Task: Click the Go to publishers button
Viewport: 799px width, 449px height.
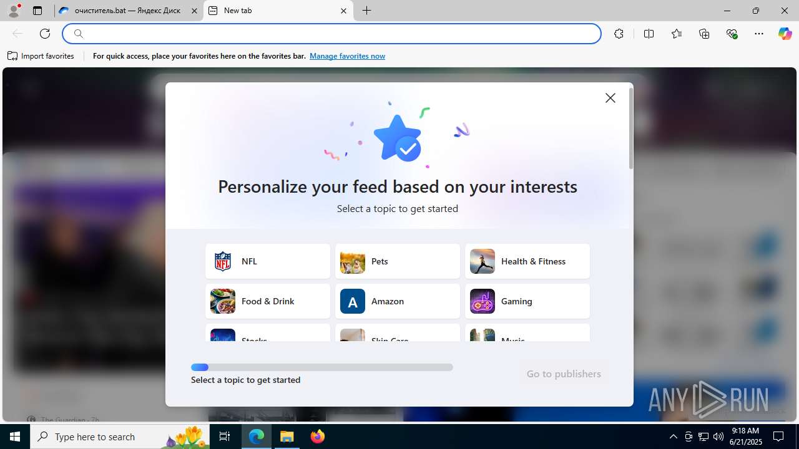Action: click(x=564, y=374)
